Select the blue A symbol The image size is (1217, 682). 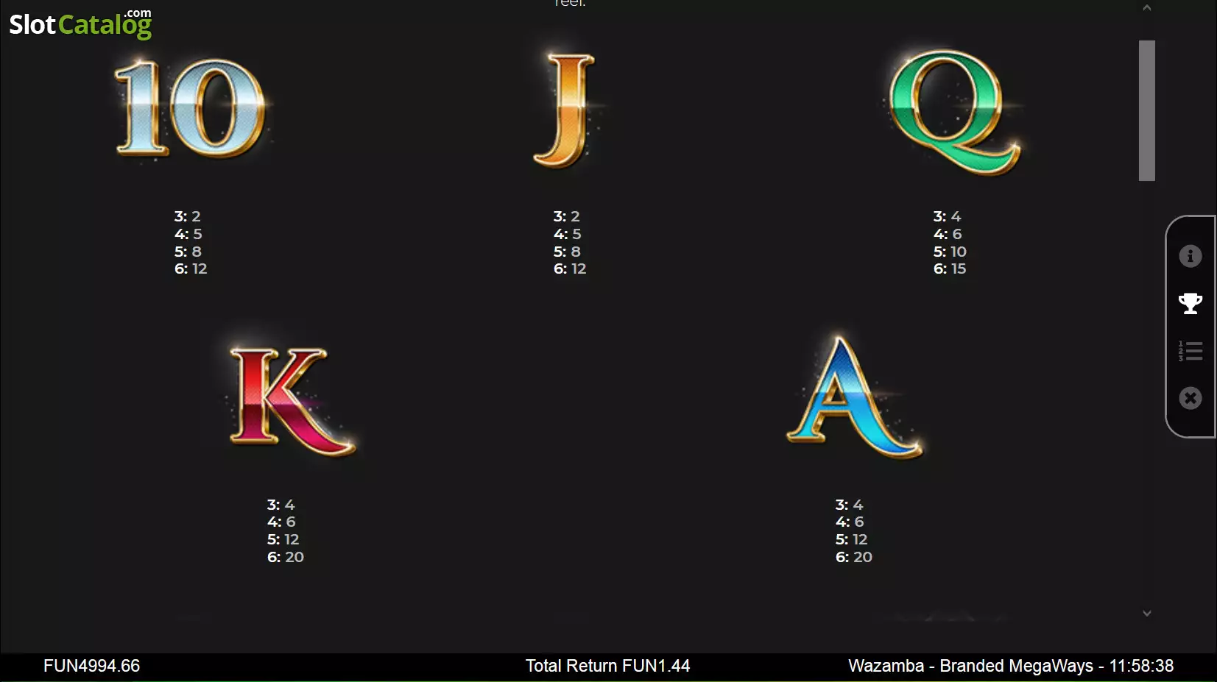[853, 397]
